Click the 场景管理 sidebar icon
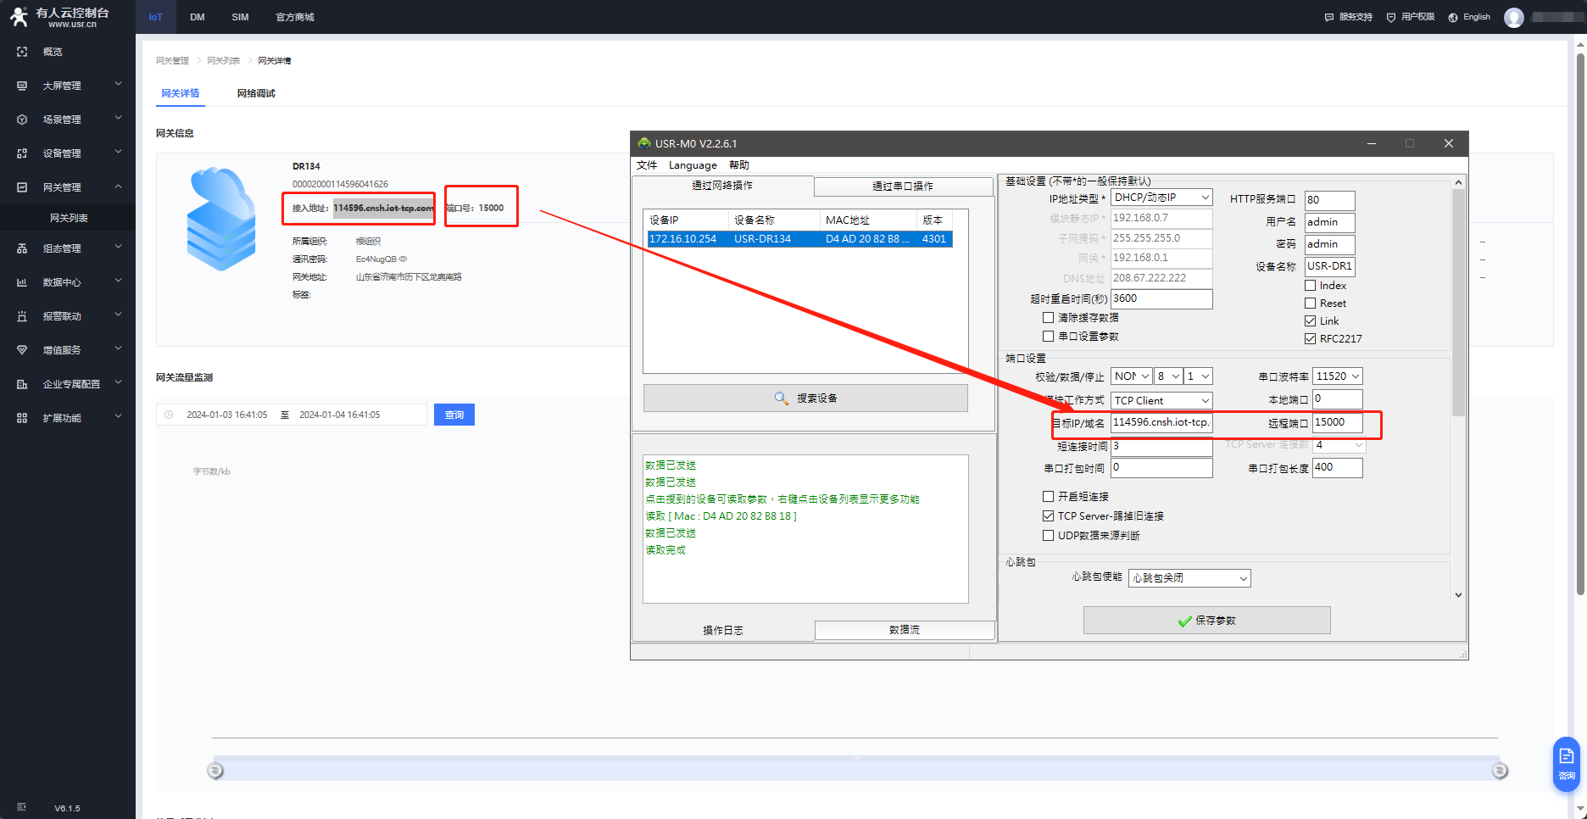 point(22,120)
